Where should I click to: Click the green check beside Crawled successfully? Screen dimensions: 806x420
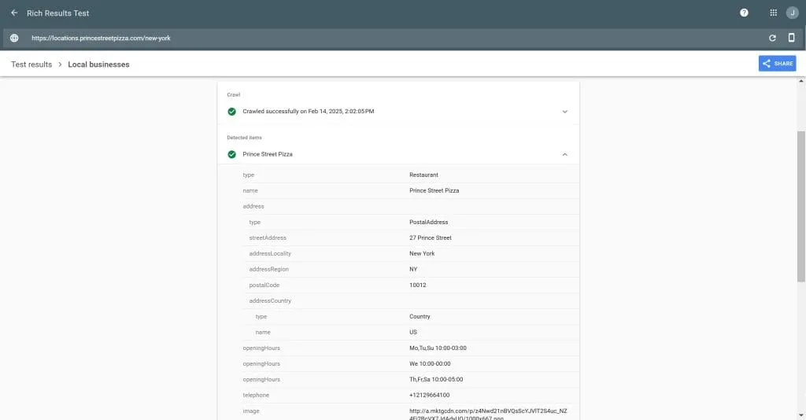coord(232,112)
